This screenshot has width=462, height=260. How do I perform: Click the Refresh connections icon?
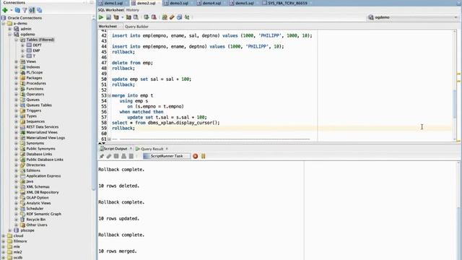[x=17, y=10]
